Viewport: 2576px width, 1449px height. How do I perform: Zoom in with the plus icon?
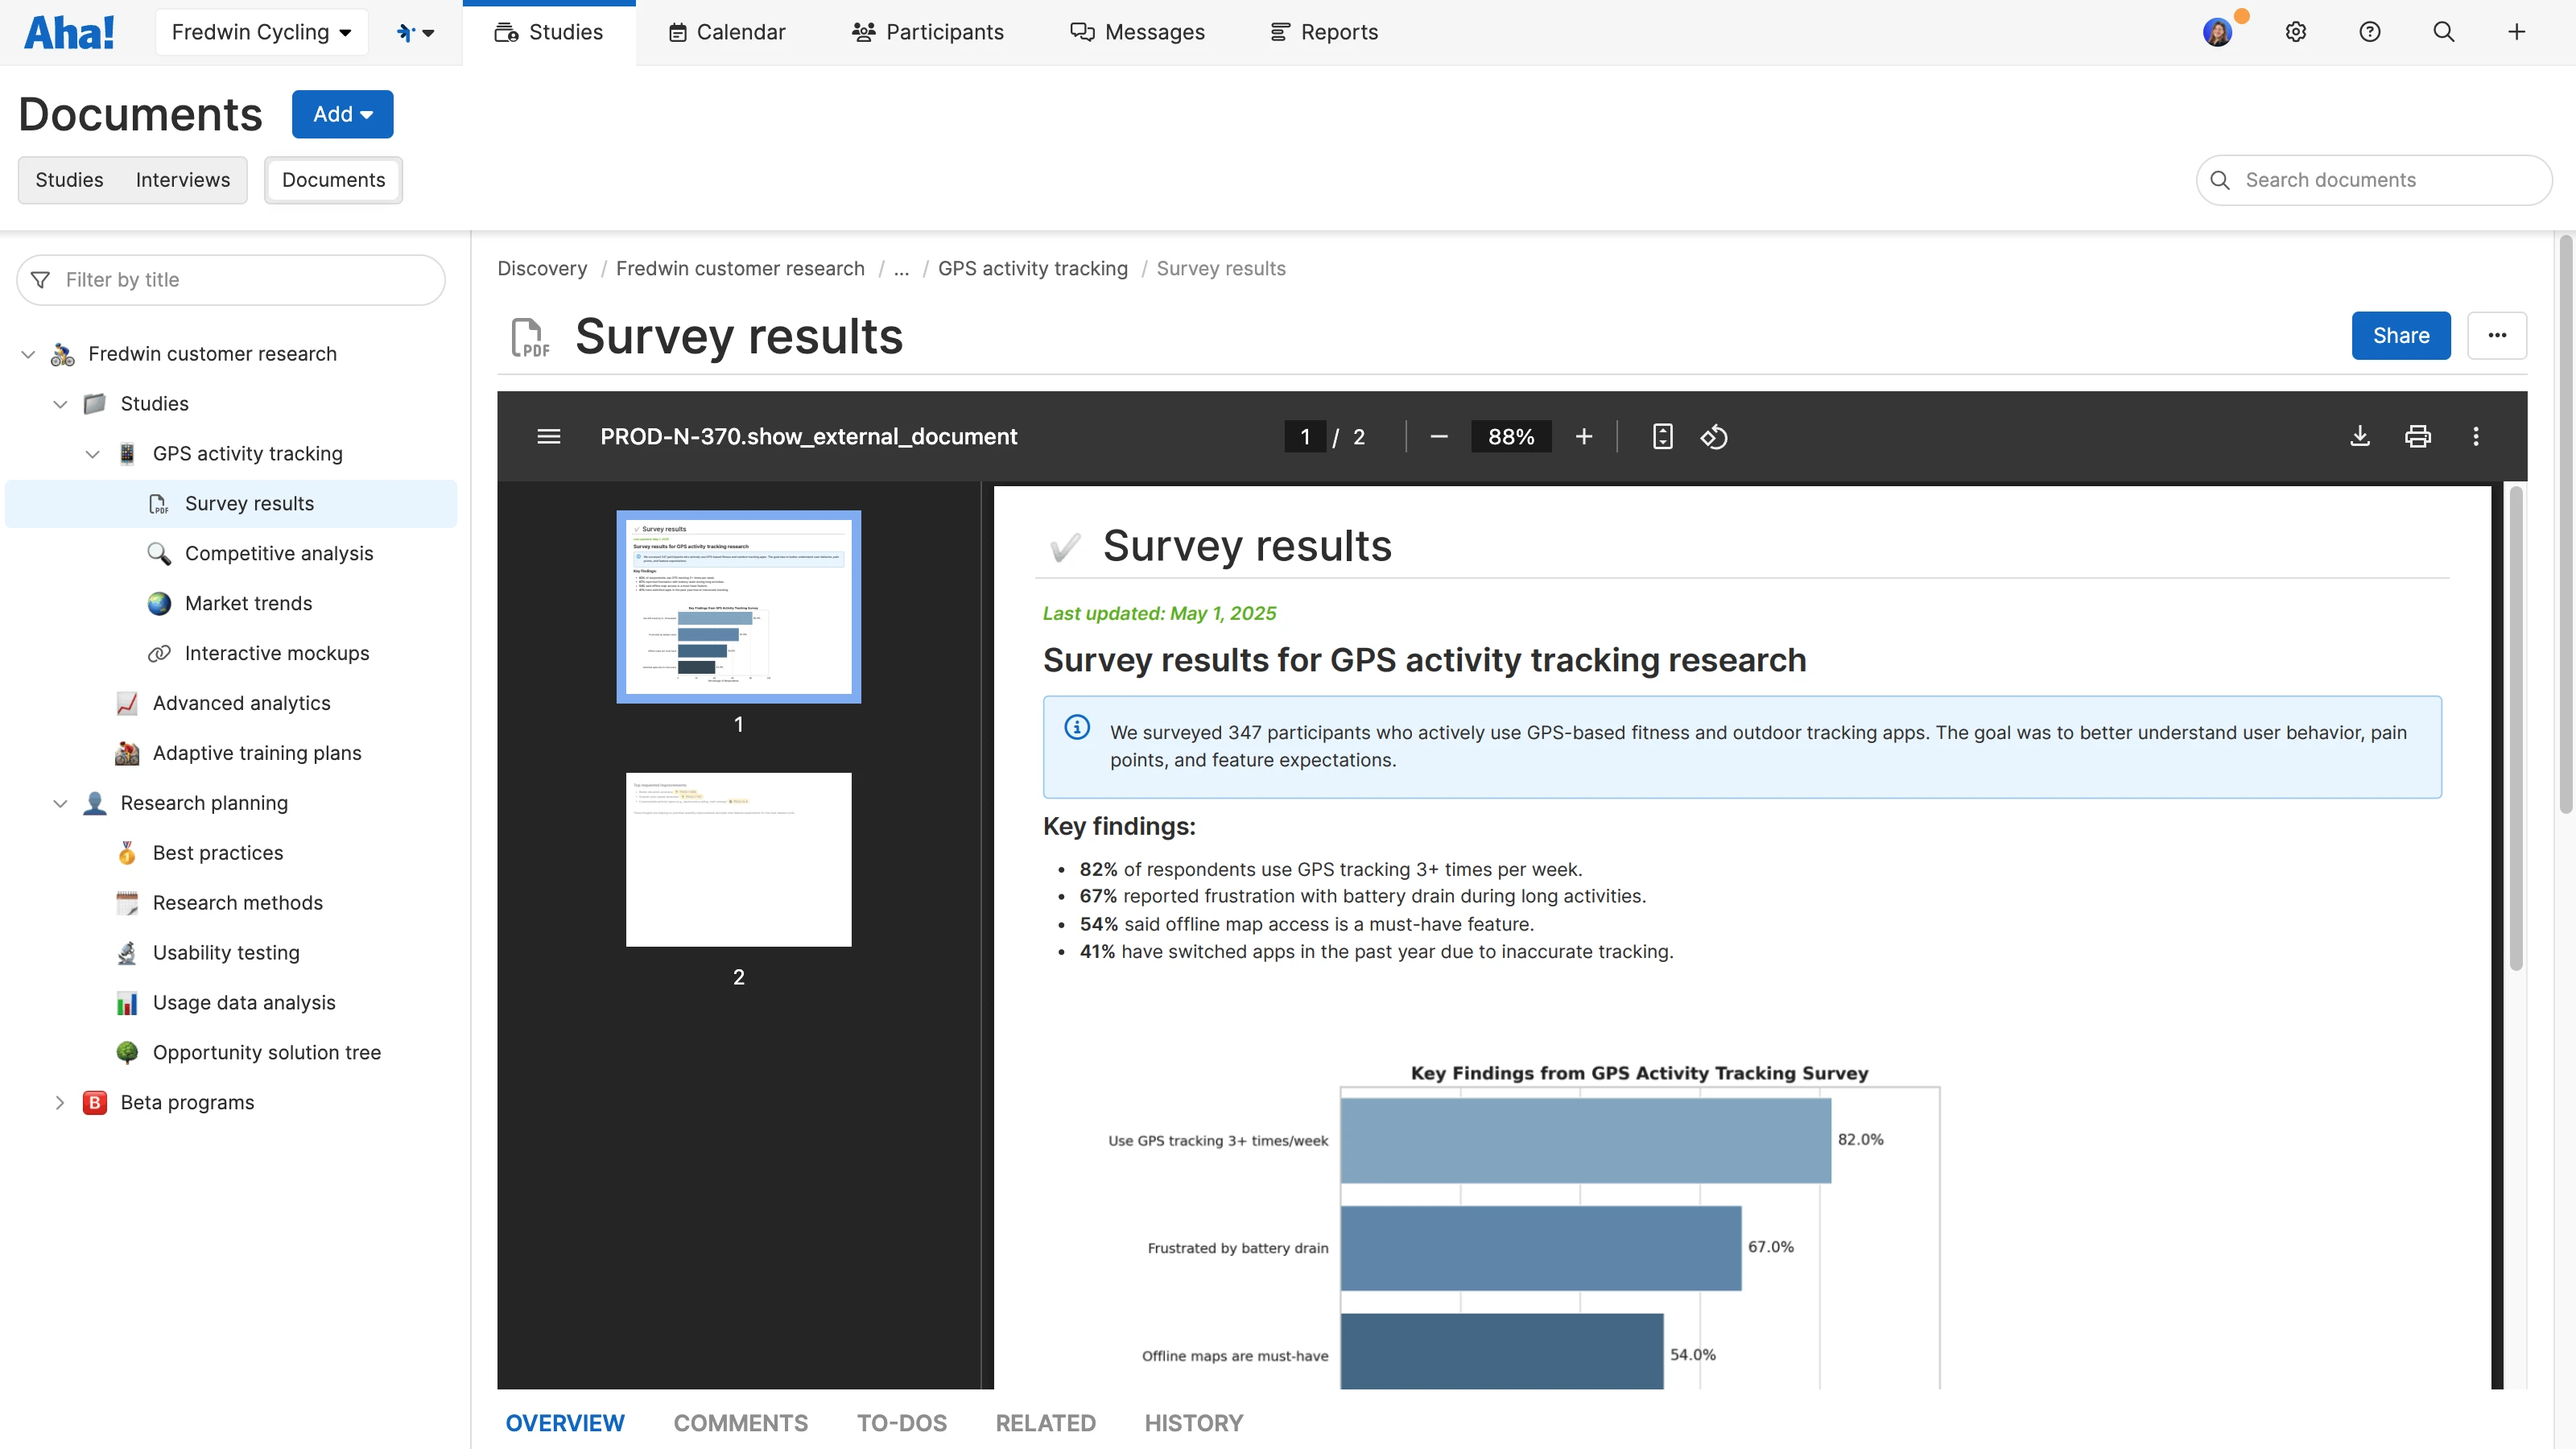click(x=1584, y=437)
